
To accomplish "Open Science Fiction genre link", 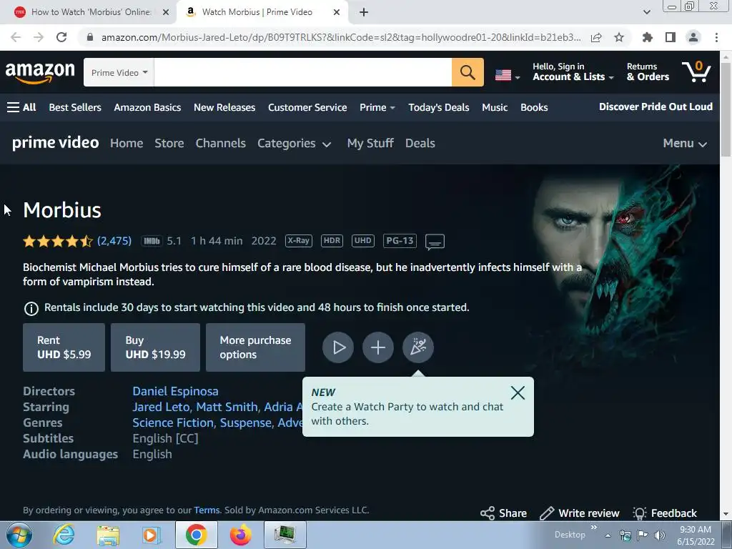I will 173,423.
